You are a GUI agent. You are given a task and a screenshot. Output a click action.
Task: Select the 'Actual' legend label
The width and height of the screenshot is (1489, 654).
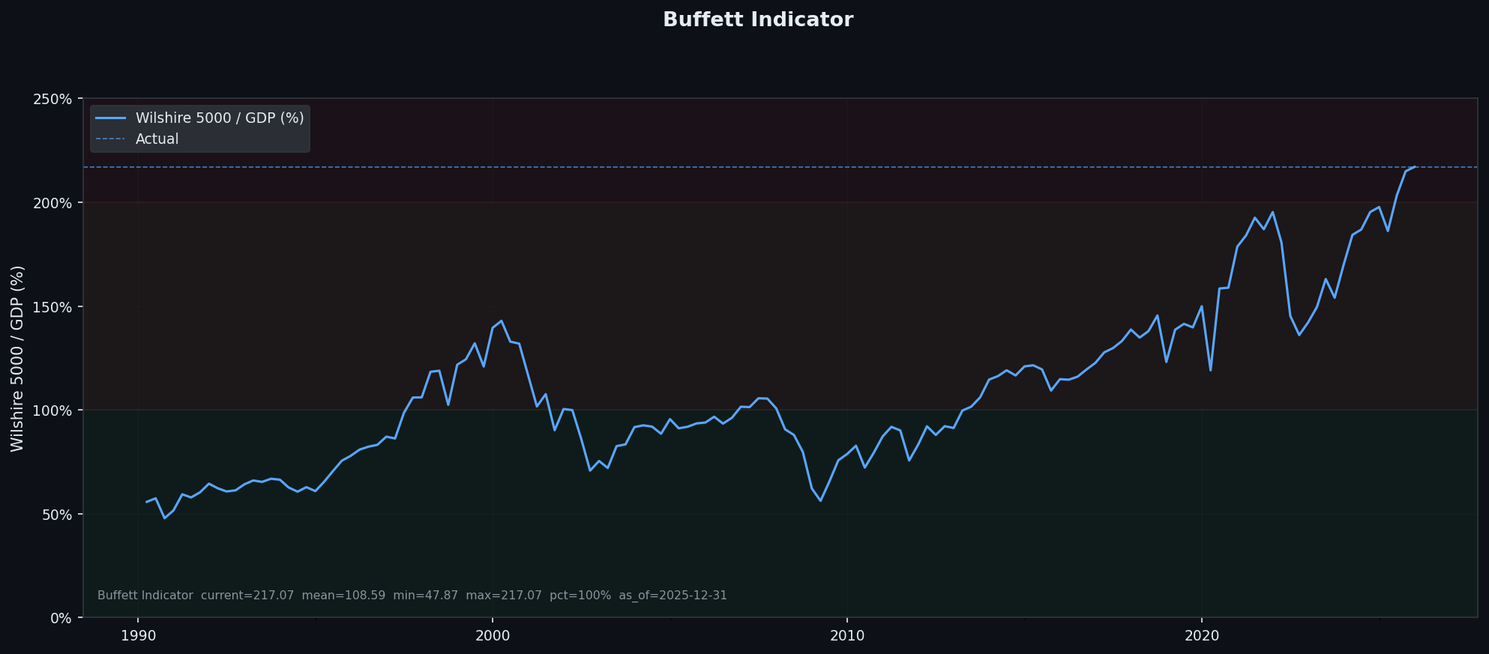(157, 139)
